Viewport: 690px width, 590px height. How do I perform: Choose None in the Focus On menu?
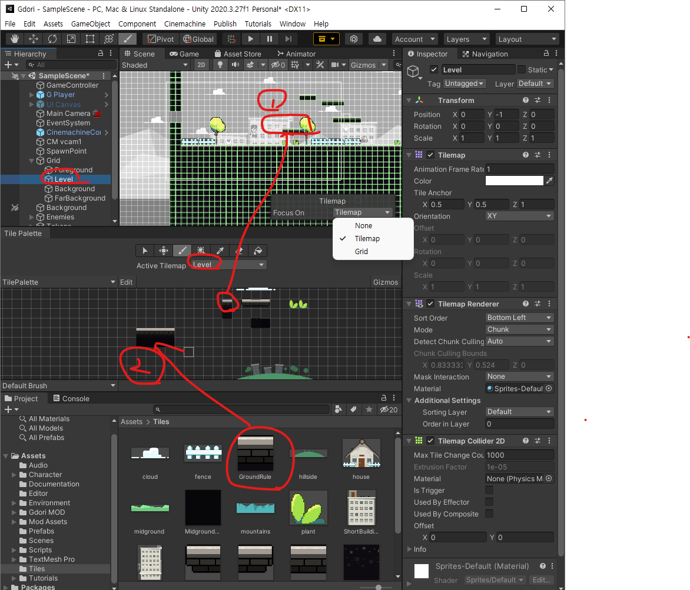363,225
